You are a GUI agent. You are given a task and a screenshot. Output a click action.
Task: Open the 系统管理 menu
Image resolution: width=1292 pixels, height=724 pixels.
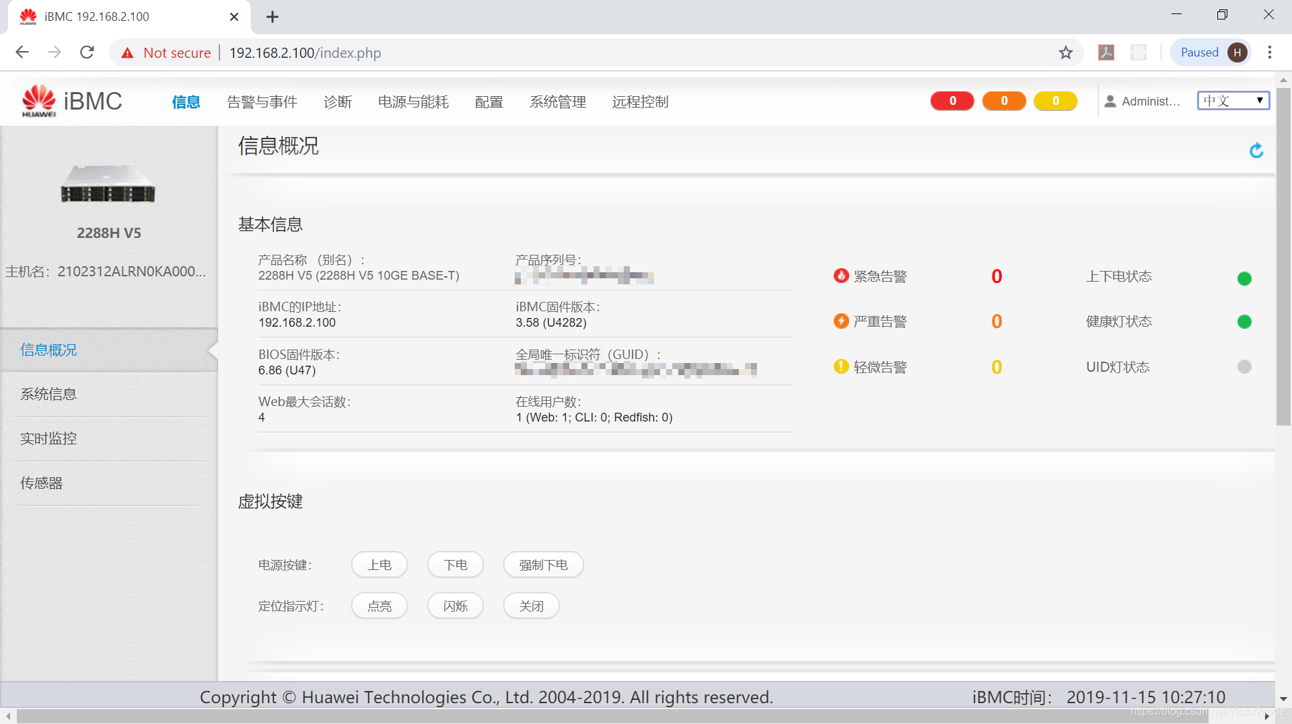pos(558,102)
